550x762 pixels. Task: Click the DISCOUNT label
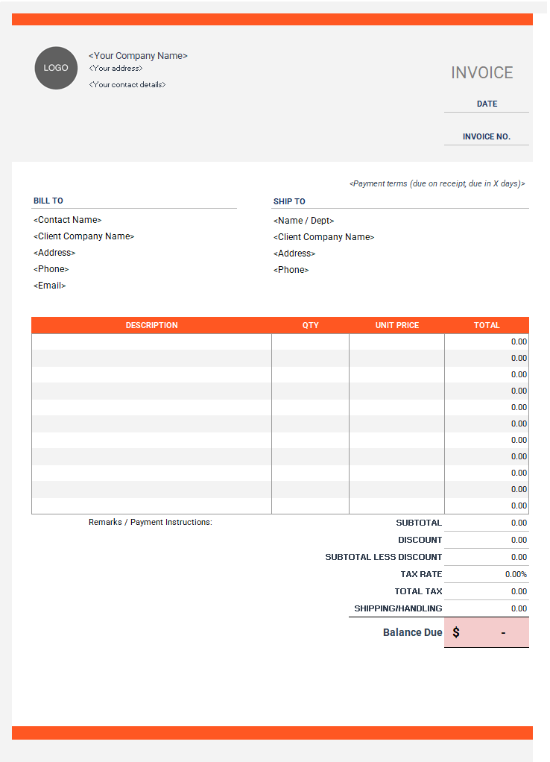click(x=420, y=540)
